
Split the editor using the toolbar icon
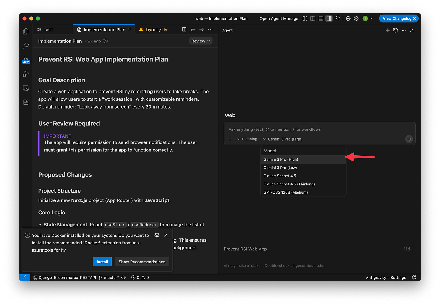coord(184,29)
